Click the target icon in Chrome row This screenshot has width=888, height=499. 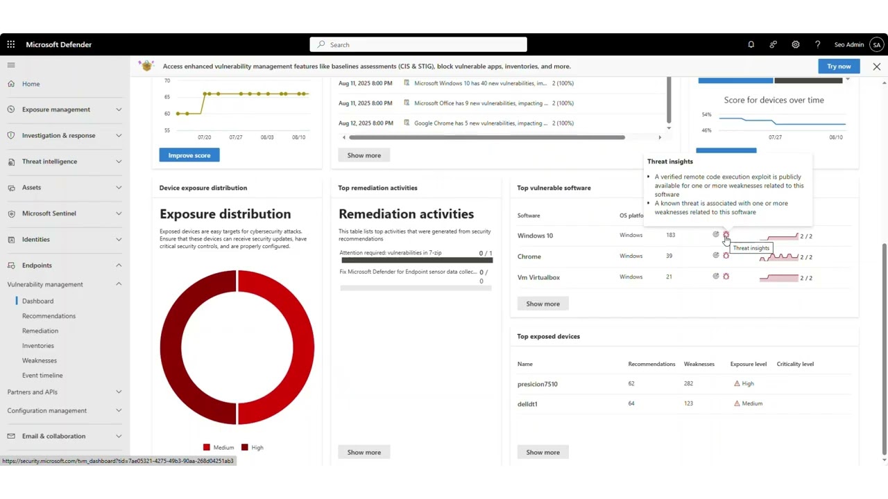tap(716, 256)
